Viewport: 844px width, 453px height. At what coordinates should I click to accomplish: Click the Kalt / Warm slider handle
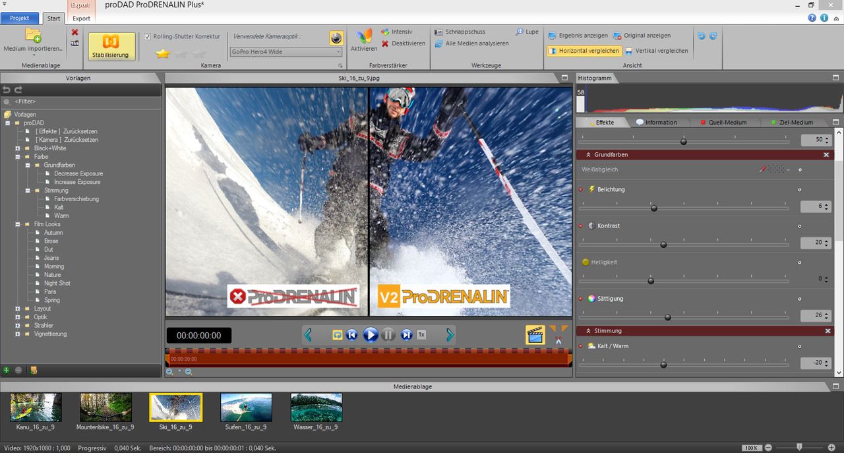click(663, 364)
